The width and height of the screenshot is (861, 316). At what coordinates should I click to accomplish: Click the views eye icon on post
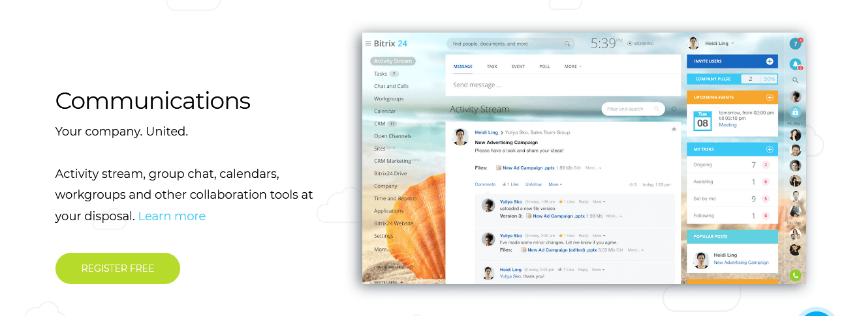point(631,184)
